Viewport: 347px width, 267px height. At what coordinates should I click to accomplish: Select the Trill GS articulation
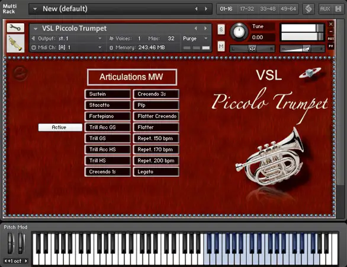point(108,138)
